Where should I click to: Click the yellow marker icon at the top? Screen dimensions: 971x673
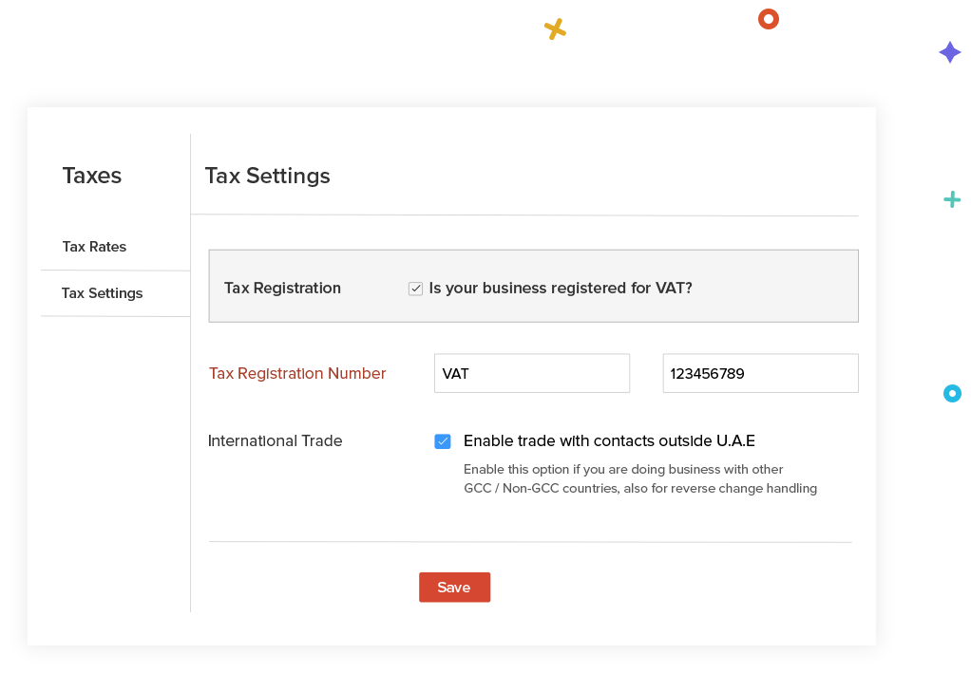coord(555,29)
